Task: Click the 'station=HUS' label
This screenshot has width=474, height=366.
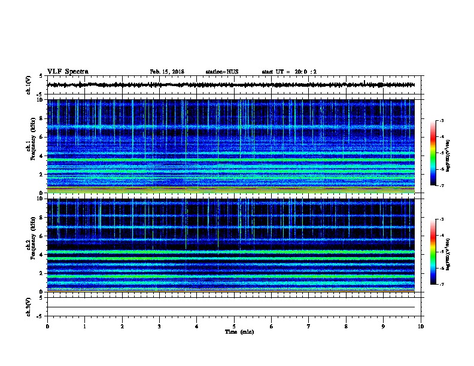Action: pyautogui.click(x=222, y=72)
